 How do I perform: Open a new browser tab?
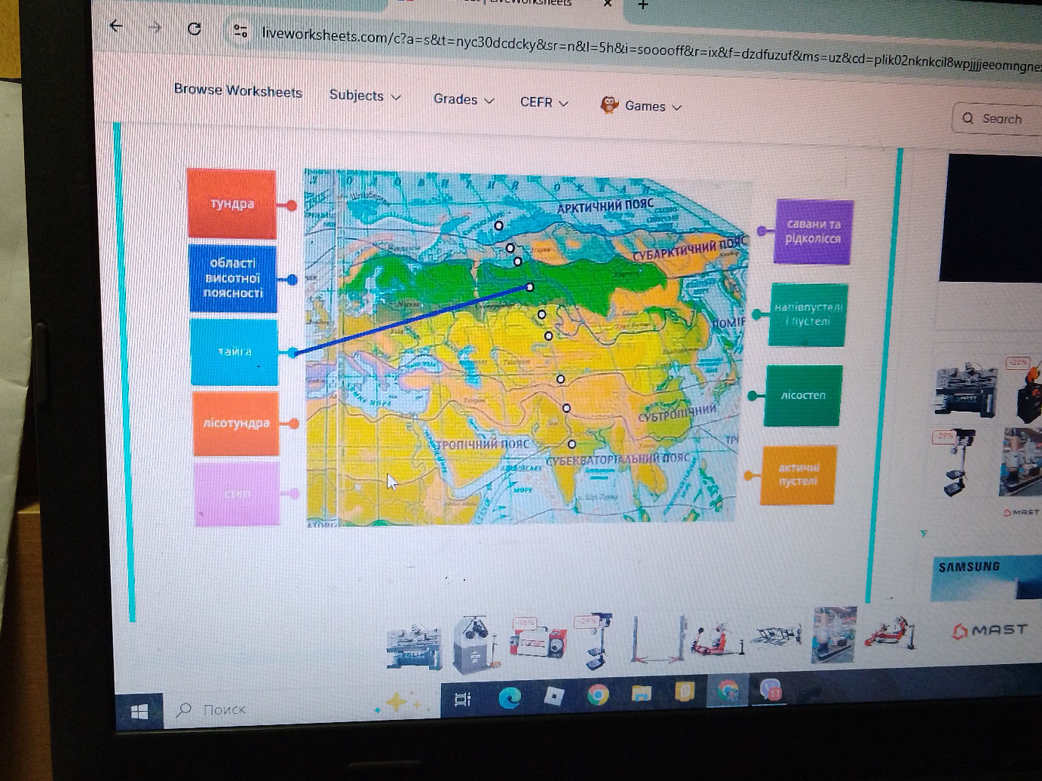coord(642,5)
